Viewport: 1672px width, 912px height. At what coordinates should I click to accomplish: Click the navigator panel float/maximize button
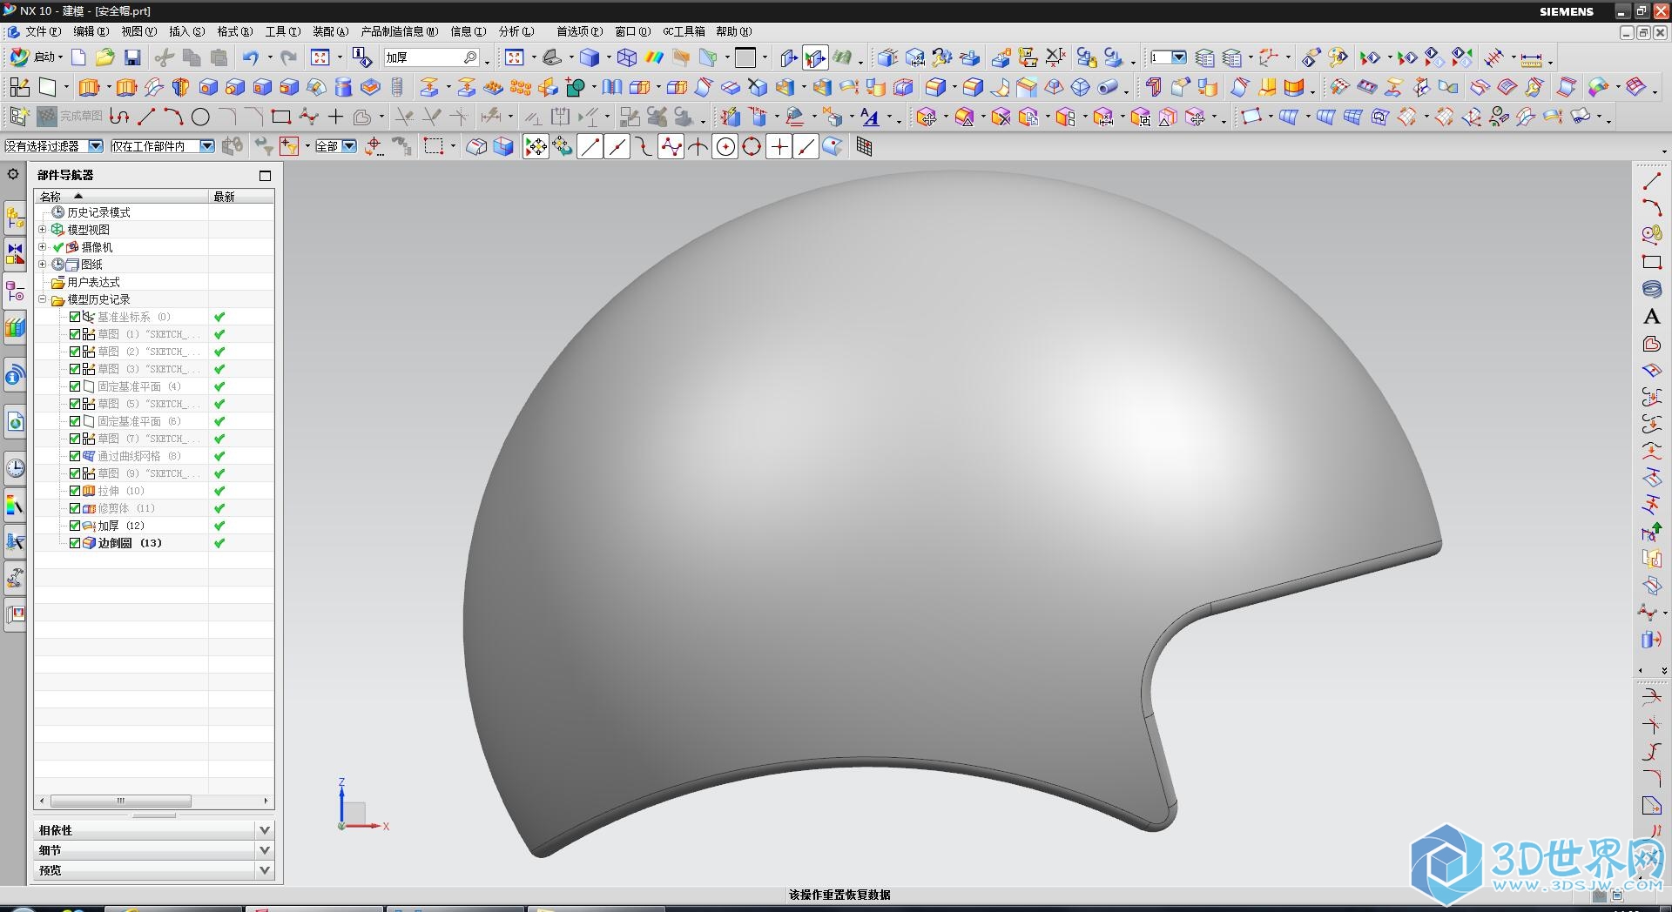click(x=265, y=175)
